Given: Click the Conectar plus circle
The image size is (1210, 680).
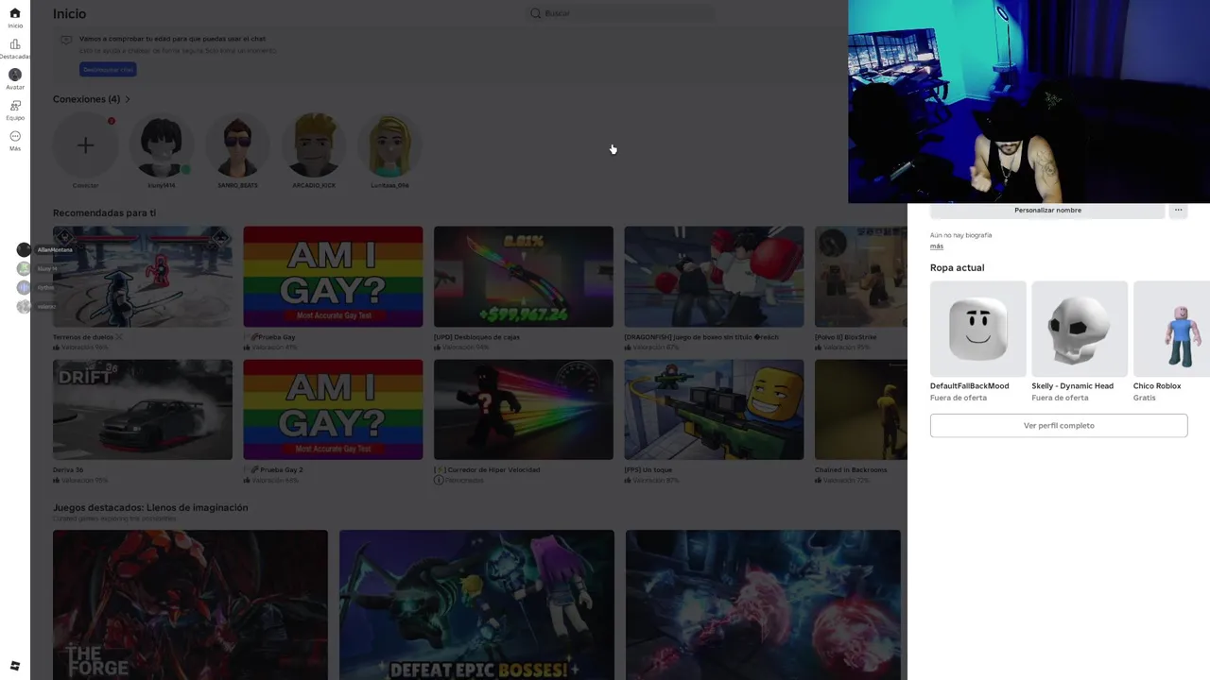Looking at the screenshot, I should point(85,145).
